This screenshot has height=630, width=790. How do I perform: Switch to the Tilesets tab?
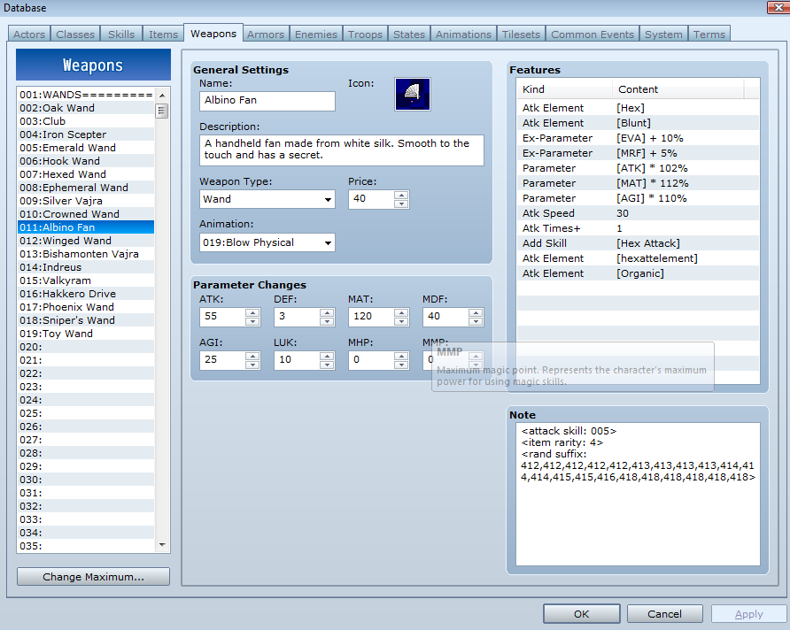(x=521, y=35)
